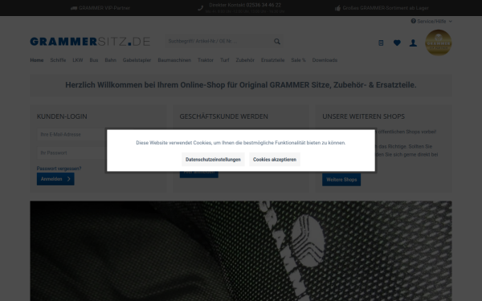This screenshot has width=482, height=301.
Task: Click the cookie notice message text
Action: [x=241, y=143]
